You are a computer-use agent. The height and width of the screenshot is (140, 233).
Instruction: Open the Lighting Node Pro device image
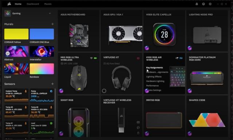click(x=207, y=35)
